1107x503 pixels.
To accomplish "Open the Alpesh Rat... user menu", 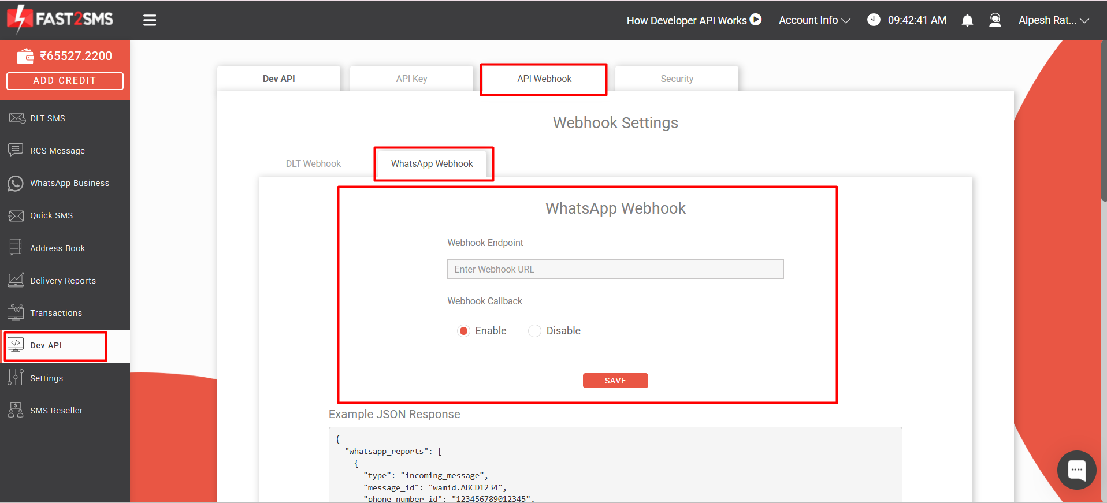I will coord(1053,20).
